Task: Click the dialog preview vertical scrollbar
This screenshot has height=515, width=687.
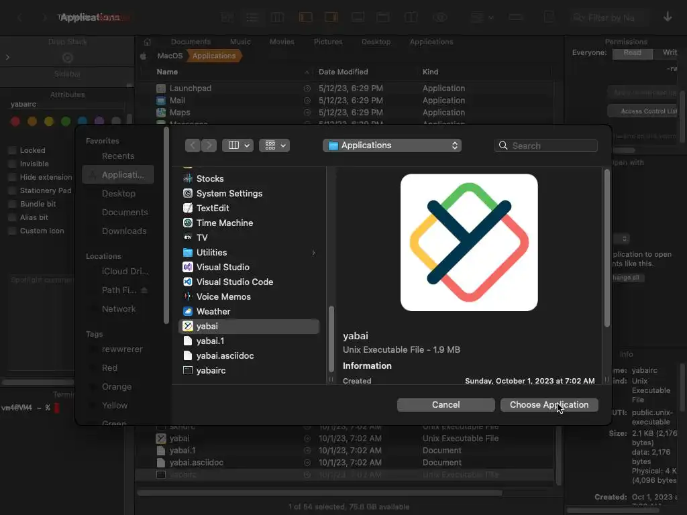Action: (x=606, y=248)
